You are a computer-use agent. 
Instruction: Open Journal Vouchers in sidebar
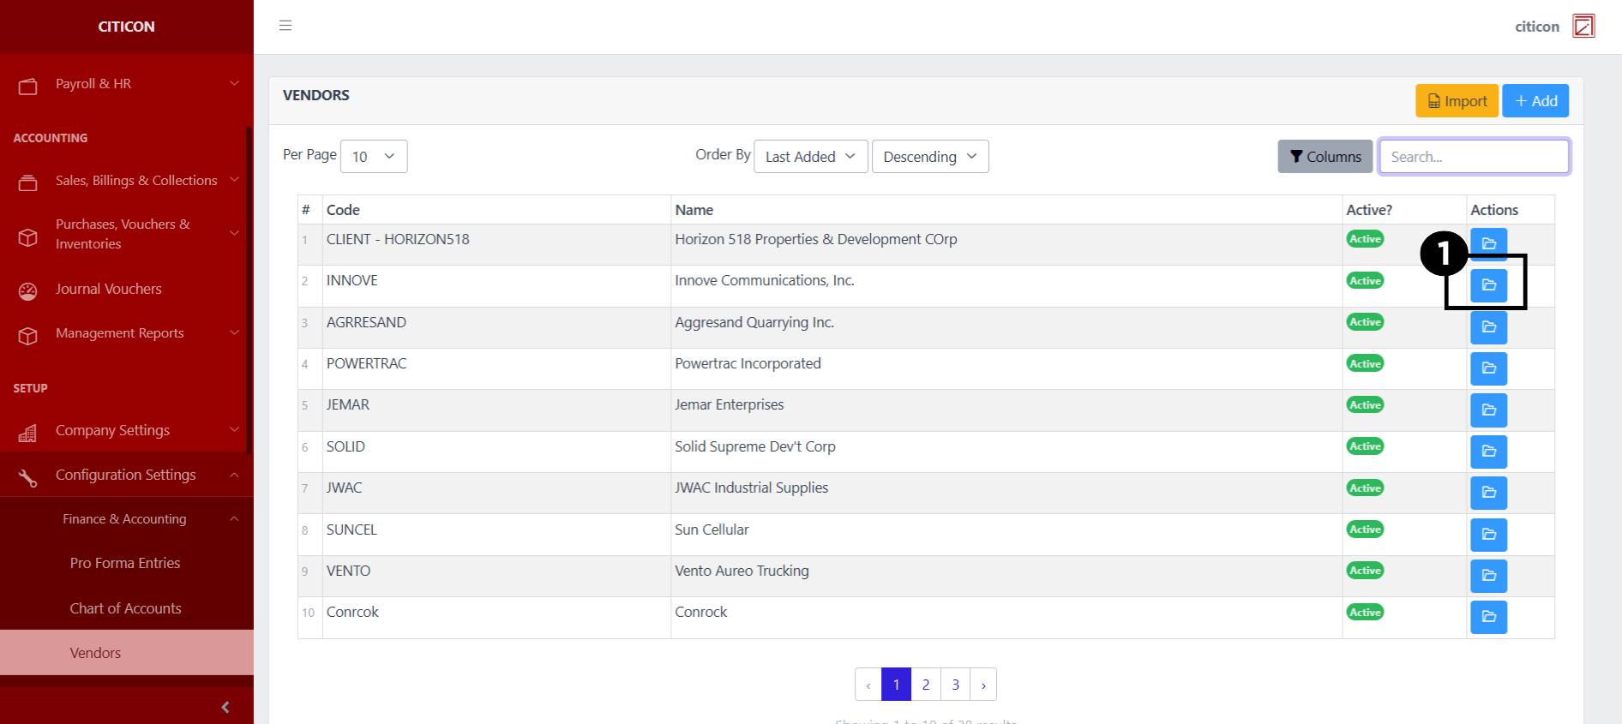click(109, 290)
